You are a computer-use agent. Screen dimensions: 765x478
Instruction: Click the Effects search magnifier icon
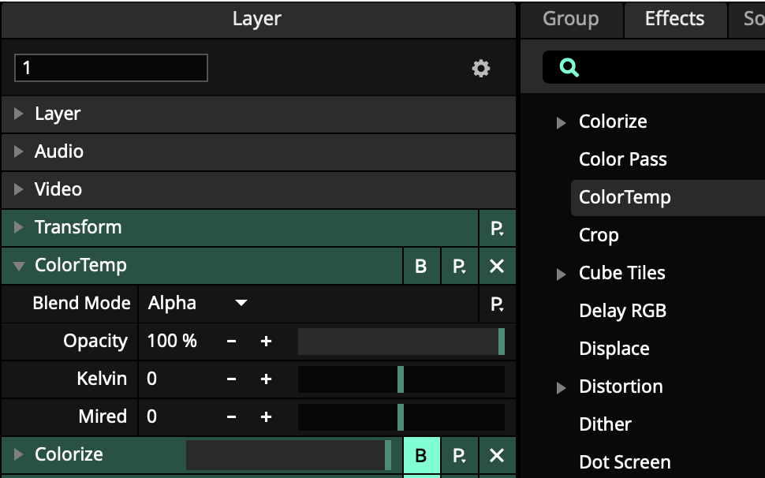[569, 68]
